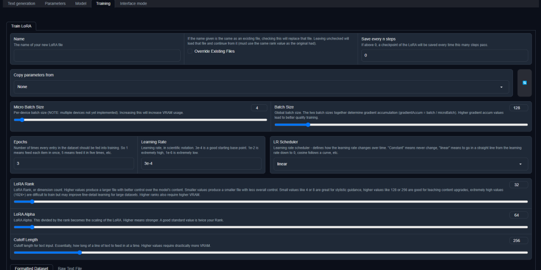Switch to the Raw Text File tab

pos(70,268)
